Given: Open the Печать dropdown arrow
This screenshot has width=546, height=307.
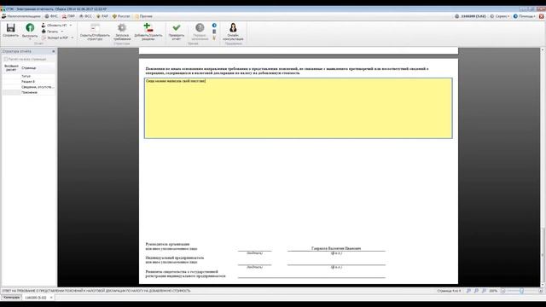Looking at the screenshot, I should click(x=62, y=32).
